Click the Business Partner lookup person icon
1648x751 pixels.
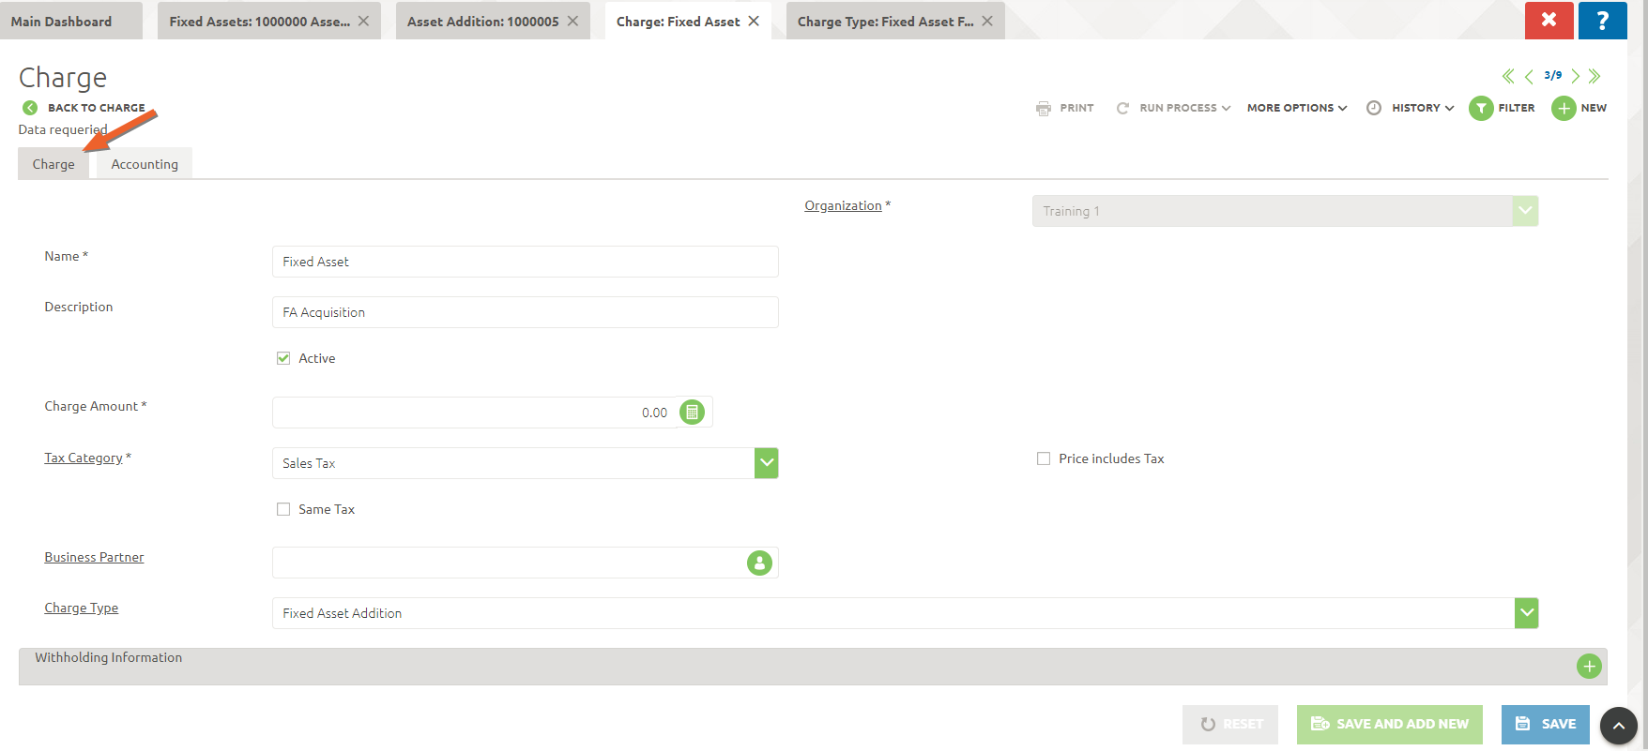pos(759,563)
